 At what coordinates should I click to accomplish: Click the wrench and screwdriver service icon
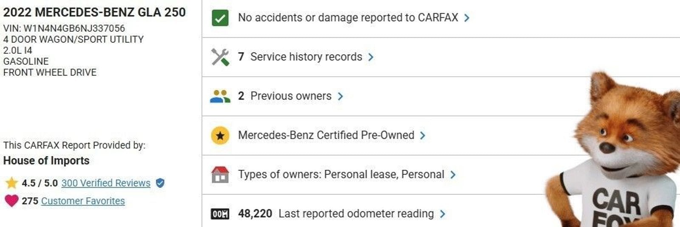coord(220,57)
